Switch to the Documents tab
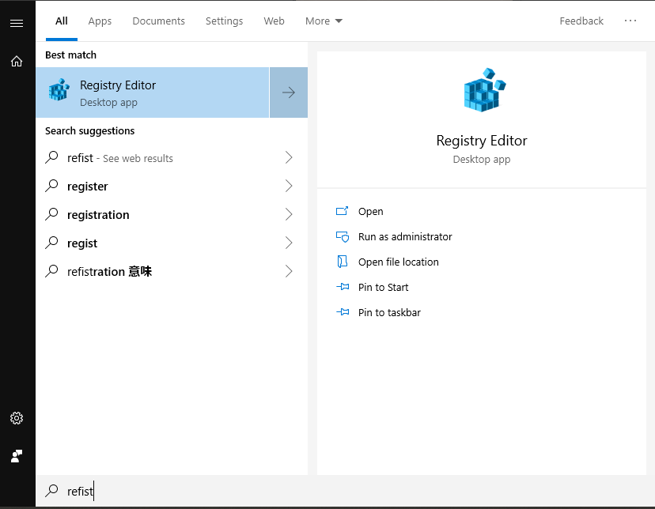655x509 pixels. coord(158,21)
